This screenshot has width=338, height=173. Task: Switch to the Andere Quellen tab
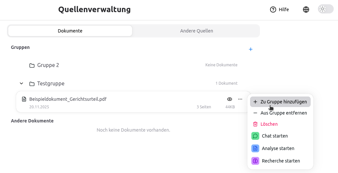tap(196, 31)
